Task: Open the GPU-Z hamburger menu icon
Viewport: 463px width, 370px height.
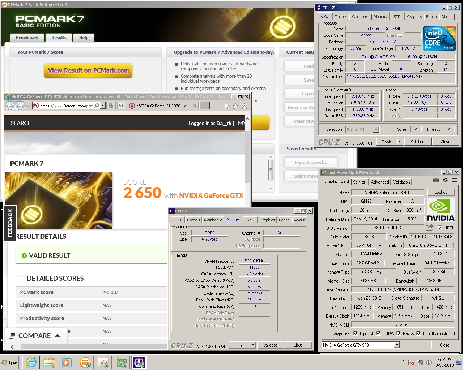Action: point(455,180)
